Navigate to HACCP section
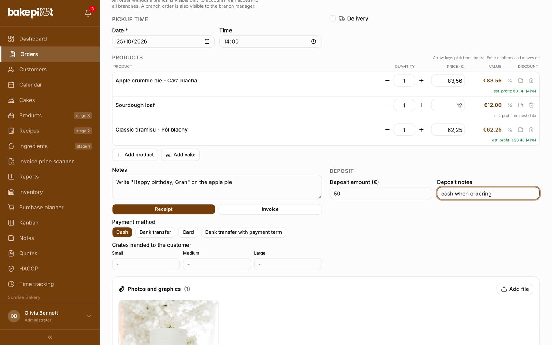Screen dimensions: 552x345 point(50,269)
